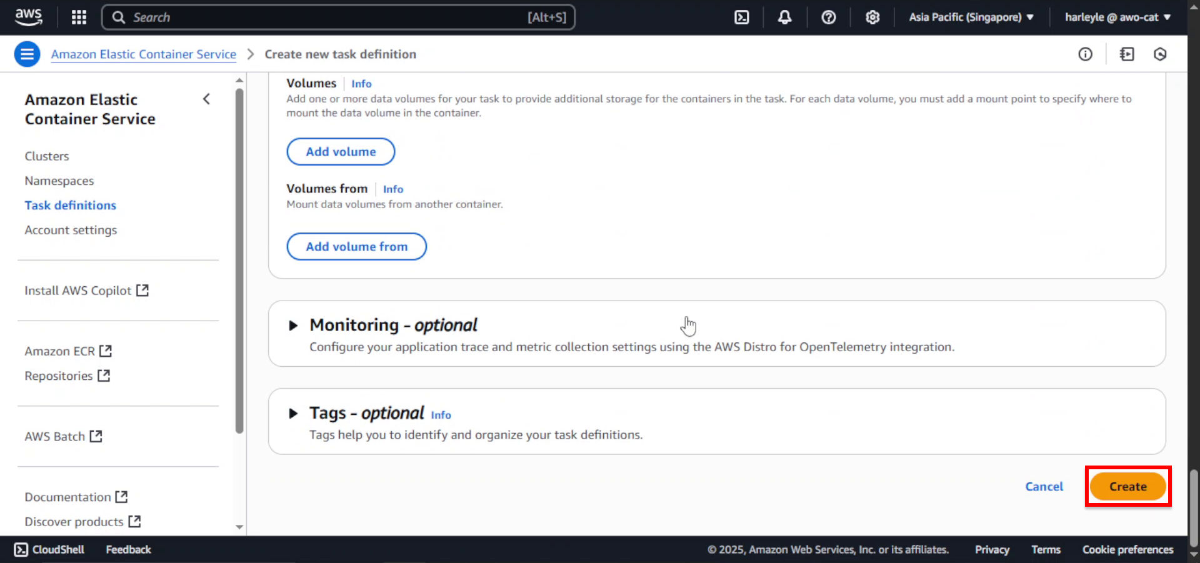
Task: Toggle the side navigation hamburger button
Action: click(27, 54)
